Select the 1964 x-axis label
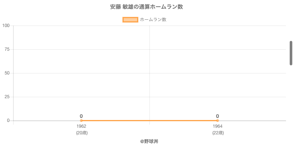 (218, 126)
